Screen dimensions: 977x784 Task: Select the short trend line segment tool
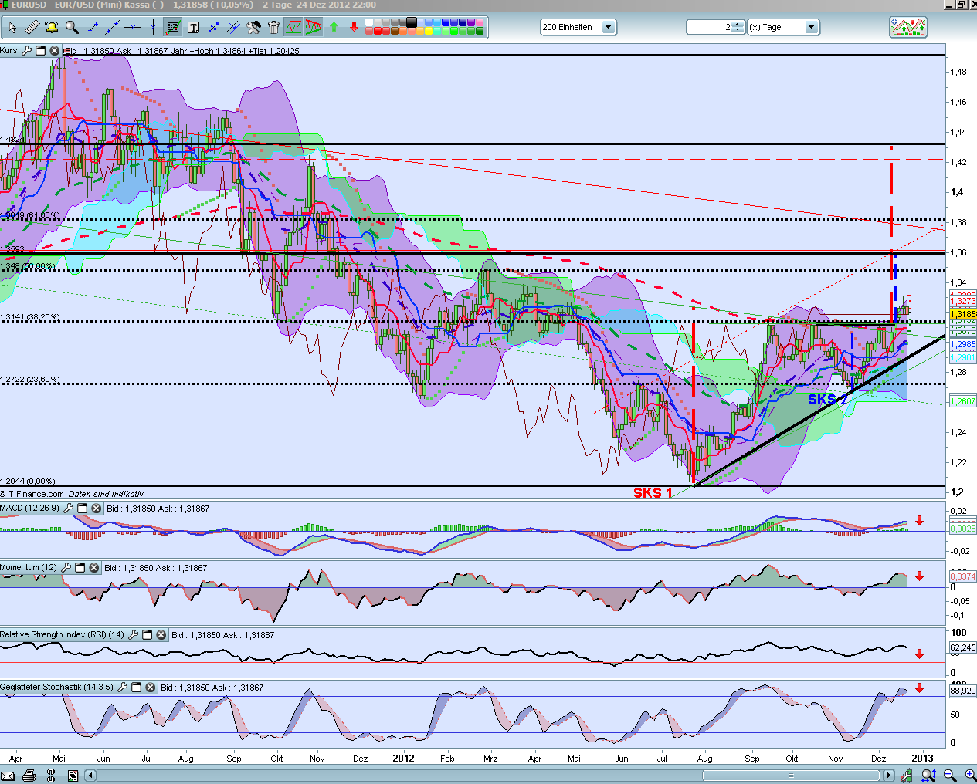(93, 28)
